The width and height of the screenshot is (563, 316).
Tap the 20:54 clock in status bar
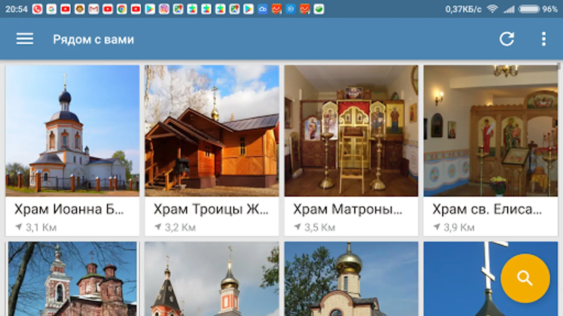point(16,9)
